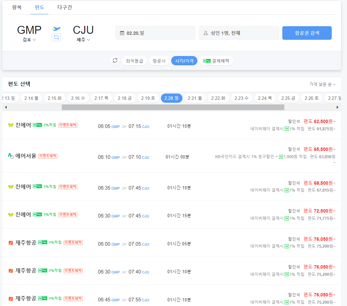Screen dimensions: 347x306
Task: Select date 2.18.금
Action: (125, 98)
